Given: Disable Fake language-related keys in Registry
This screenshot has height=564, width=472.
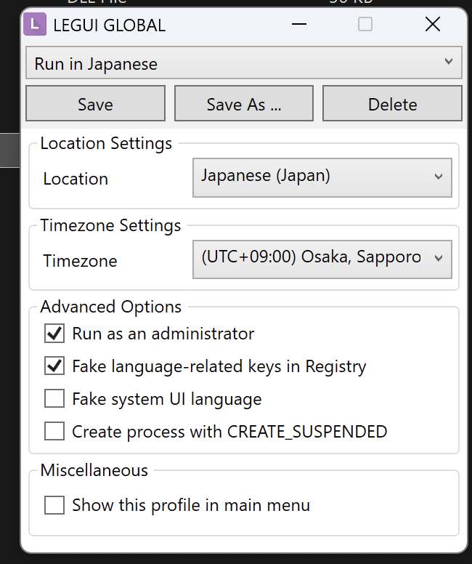Looking at the screenshot, I should [54, 366].
